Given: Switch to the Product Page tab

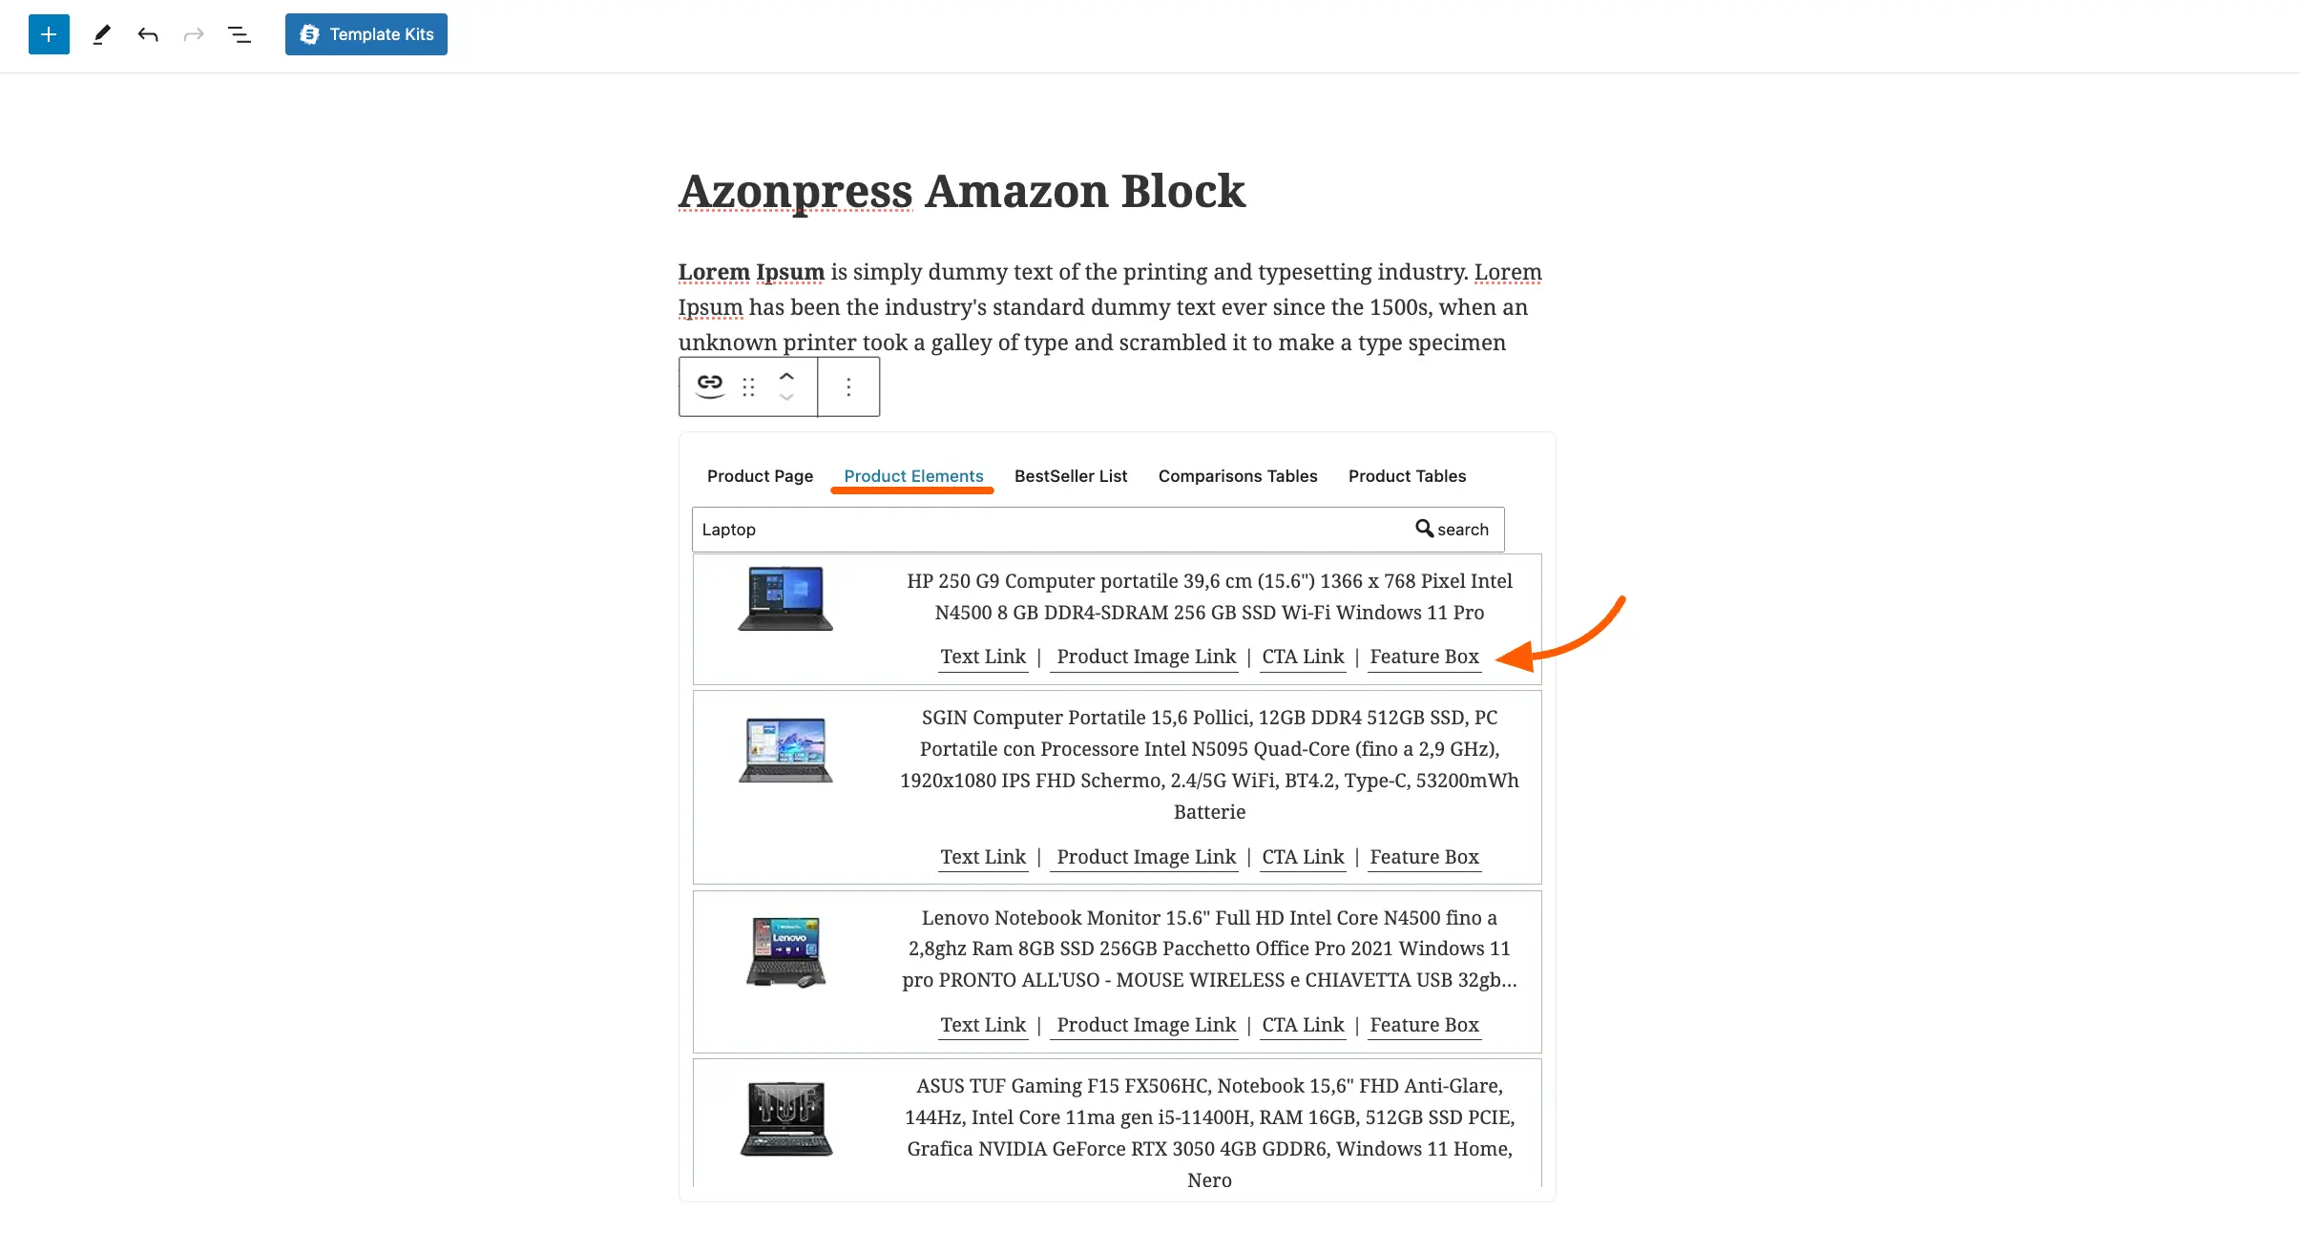Looking at the screenshot, I should tap(760, 475).
